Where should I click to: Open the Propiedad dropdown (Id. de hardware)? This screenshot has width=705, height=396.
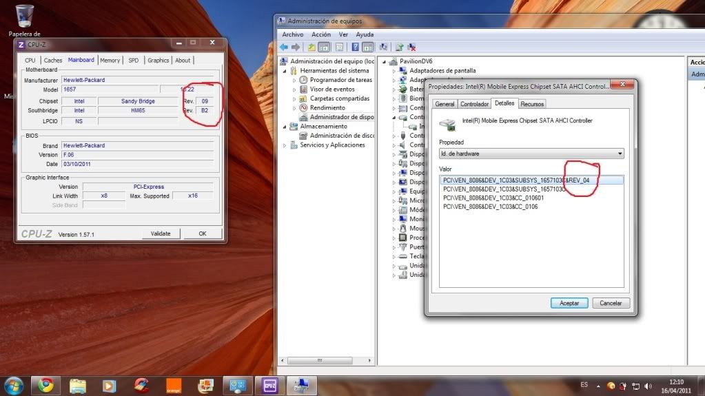[531, 154]
